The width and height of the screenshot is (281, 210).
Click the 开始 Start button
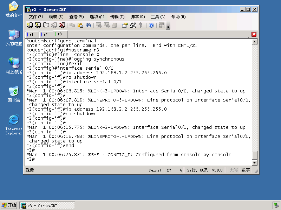tap(9, 205)
